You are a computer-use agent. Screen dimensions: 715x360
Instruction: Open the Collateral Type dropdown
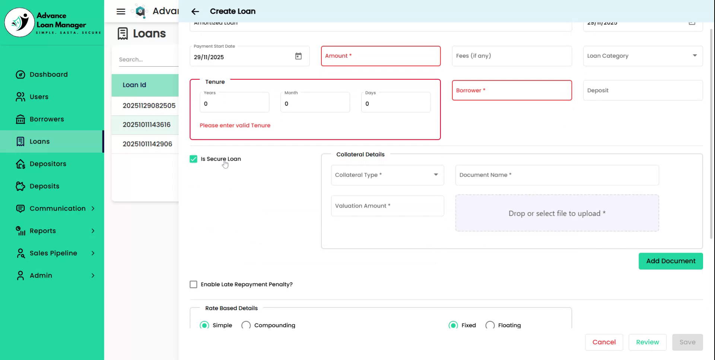click(x=387, y=175)
